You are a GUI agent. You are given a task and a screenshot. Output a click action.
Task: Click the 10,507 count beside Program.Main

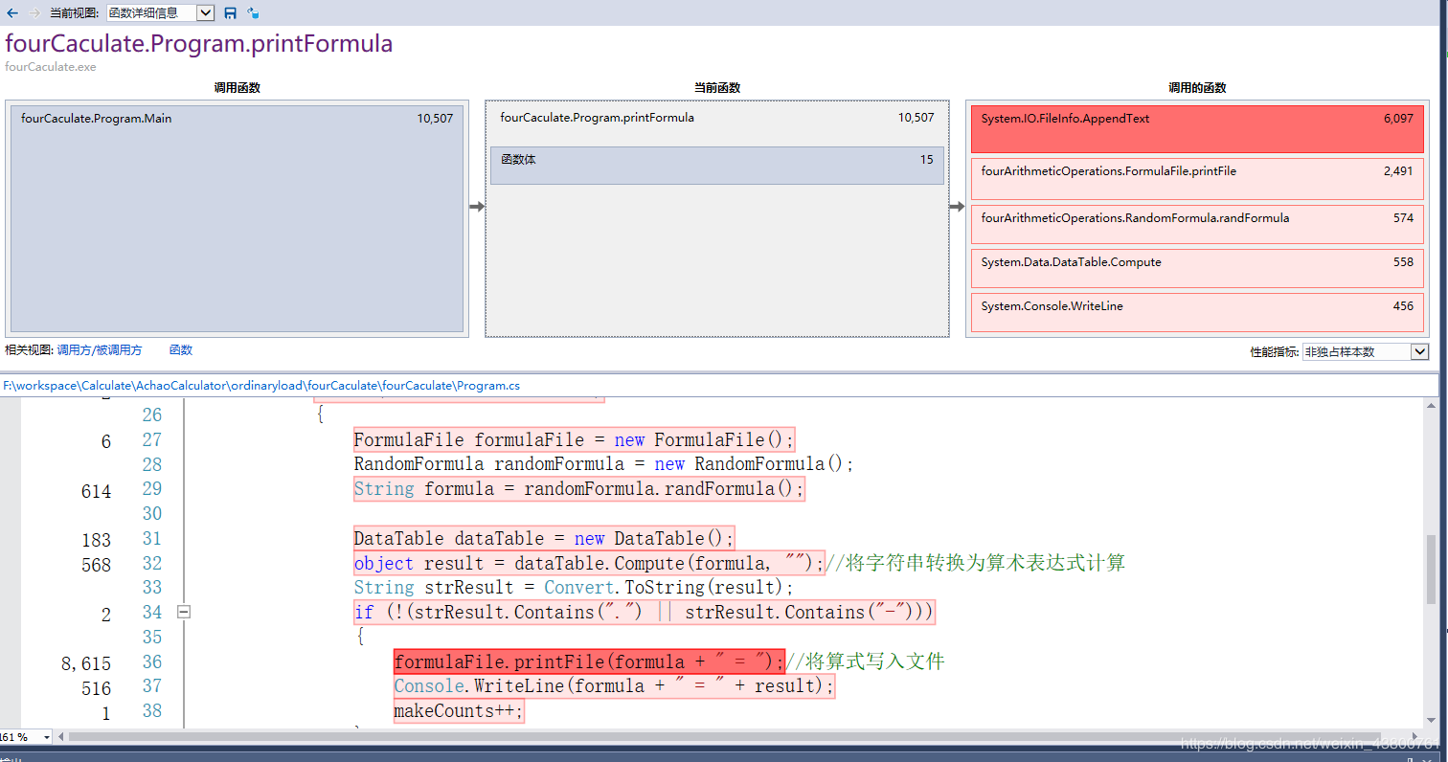(435, 119)
